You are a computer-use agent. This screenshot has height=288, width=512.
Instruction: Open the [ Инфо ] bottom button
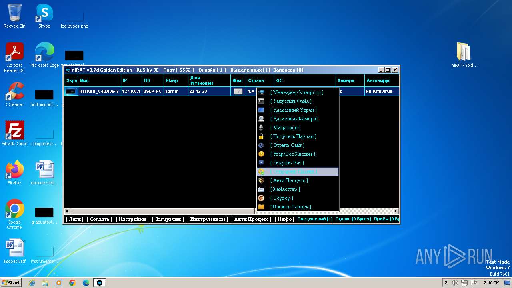tap(284, 219)
